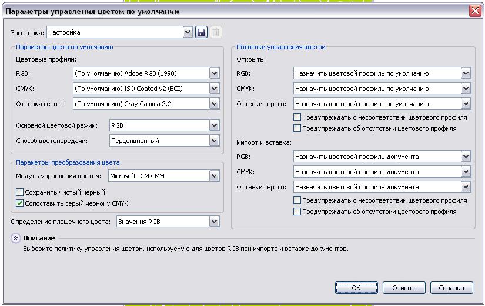This screenshot has width=485, height=306.
Task: Enable profile mismatch warning under Импорт и вставка
Action: (297, 200)
